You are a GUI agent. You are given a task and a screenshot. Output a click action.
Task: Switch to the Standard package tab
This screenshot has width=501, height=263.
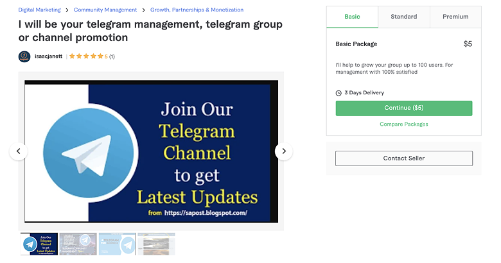(x=404, y=17)
